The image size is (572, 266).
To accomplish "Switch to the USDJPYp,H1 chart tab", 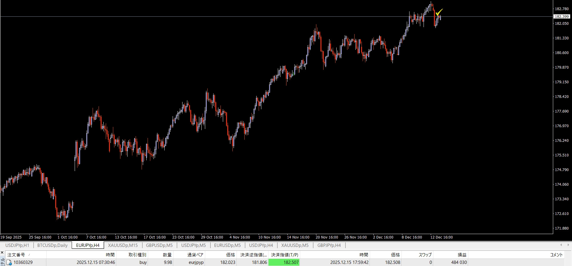I will [17, 245].
